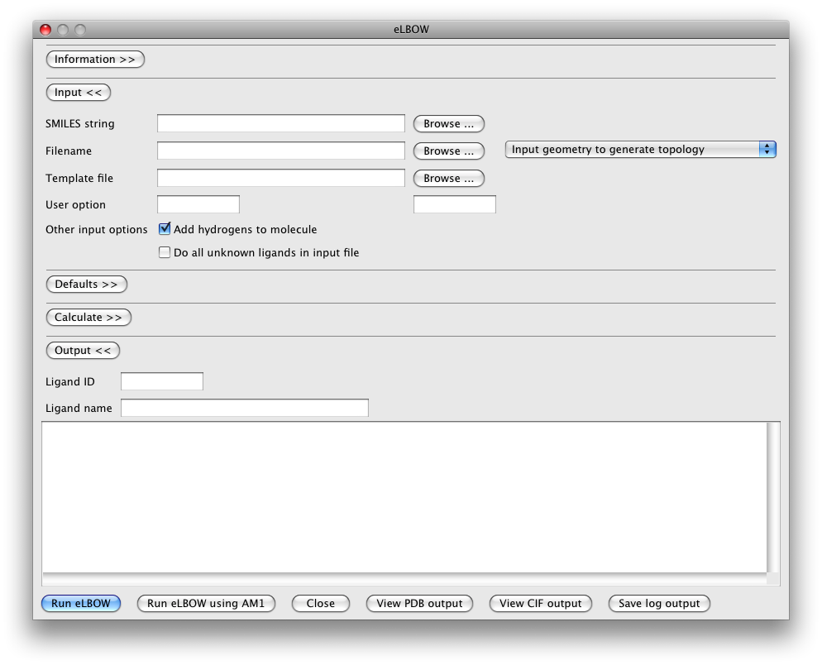The width and height of the screenshot is (822, 665).
Task: Collapse the Output section
Action: (83, 351)
